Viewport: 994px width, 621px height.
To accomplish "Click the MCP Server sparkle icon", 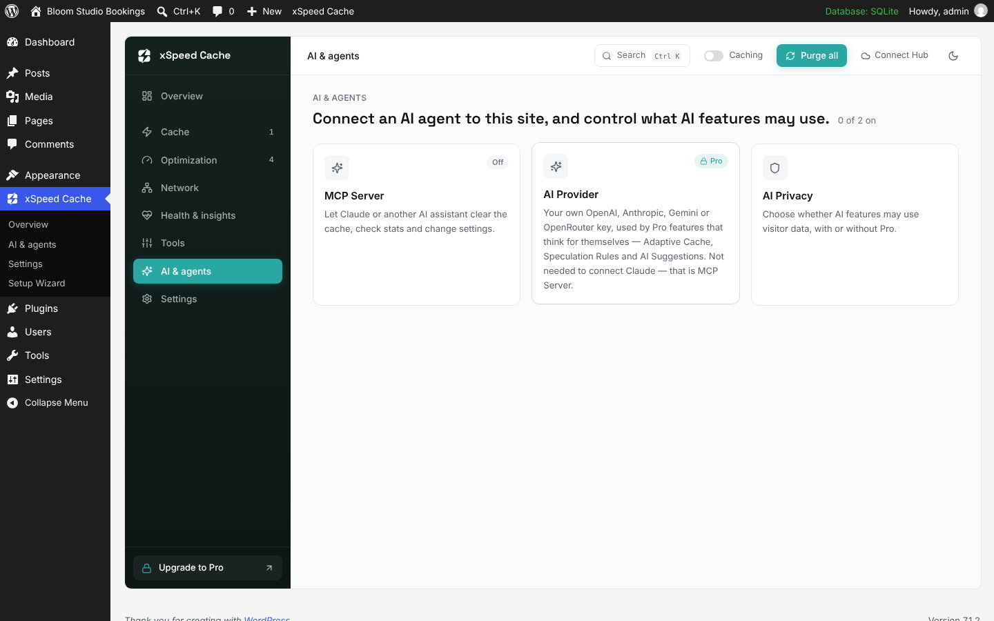I will click(337, 168).
